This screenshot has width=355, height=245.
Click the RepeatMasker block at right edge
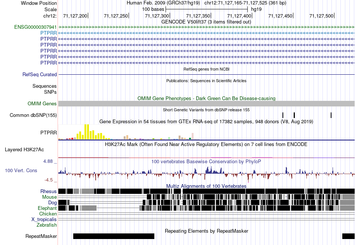click(348, 236)
